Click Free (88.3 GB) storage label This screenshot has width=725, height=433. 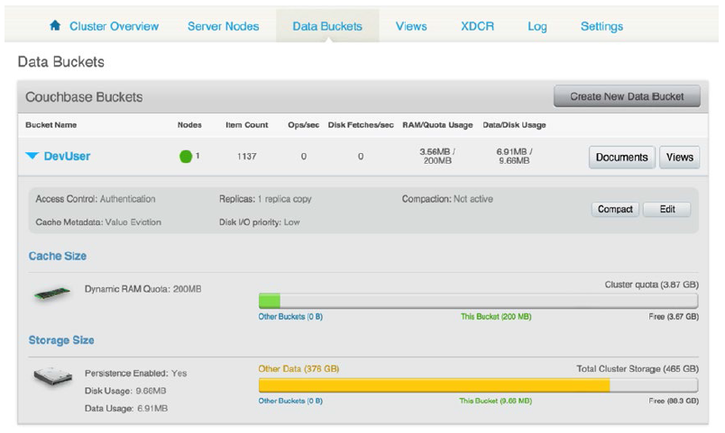tap(674, 401)
